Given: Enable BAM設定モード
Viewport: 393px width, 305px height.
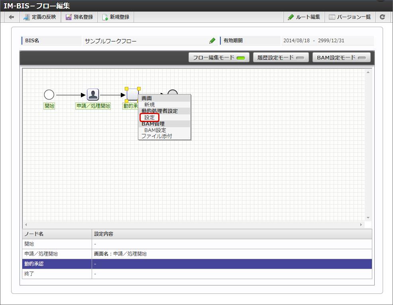Looking at the screenshot, I should 341,57.
